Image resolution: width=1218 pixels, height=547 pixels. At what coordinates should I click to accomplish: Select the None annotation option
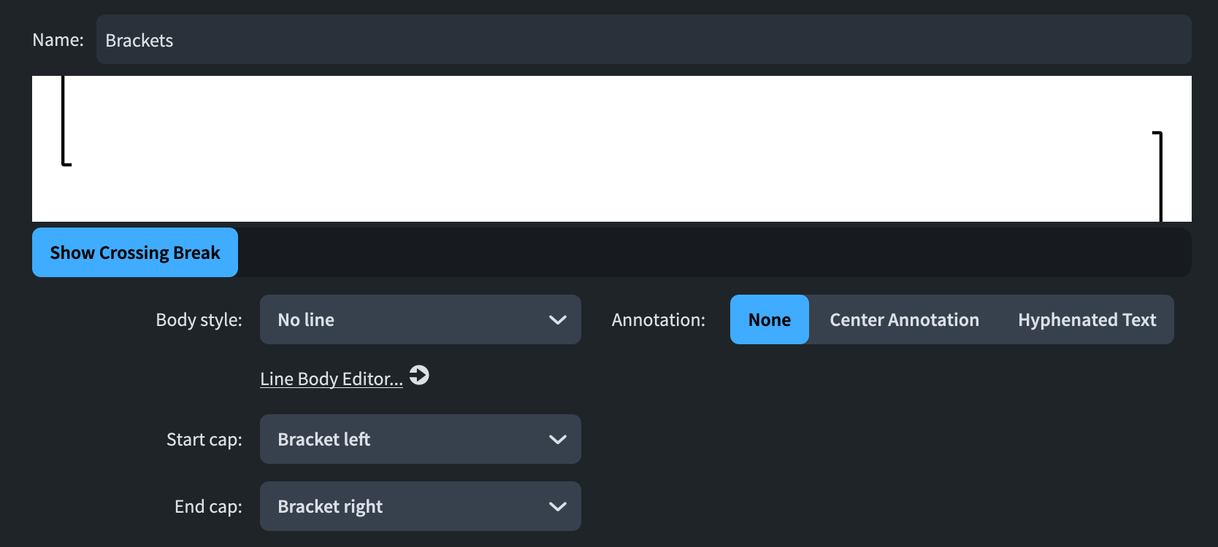(x=769, y=320)
